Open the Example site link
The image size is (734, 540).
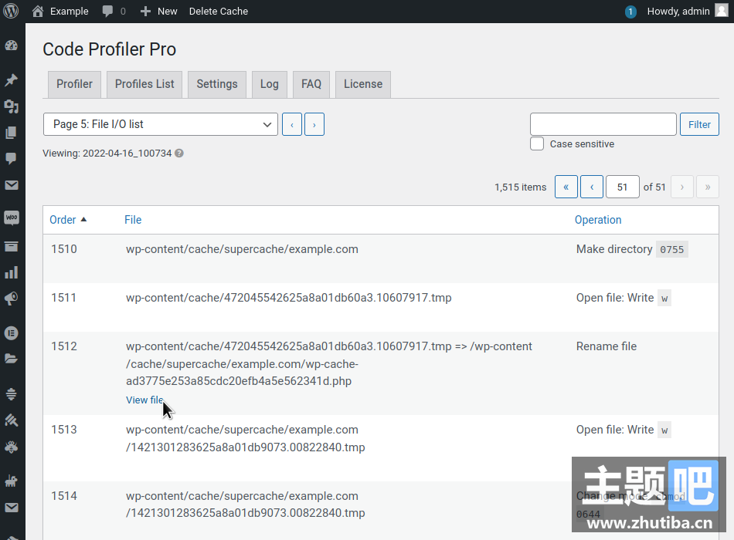click(x=70, y=12)
